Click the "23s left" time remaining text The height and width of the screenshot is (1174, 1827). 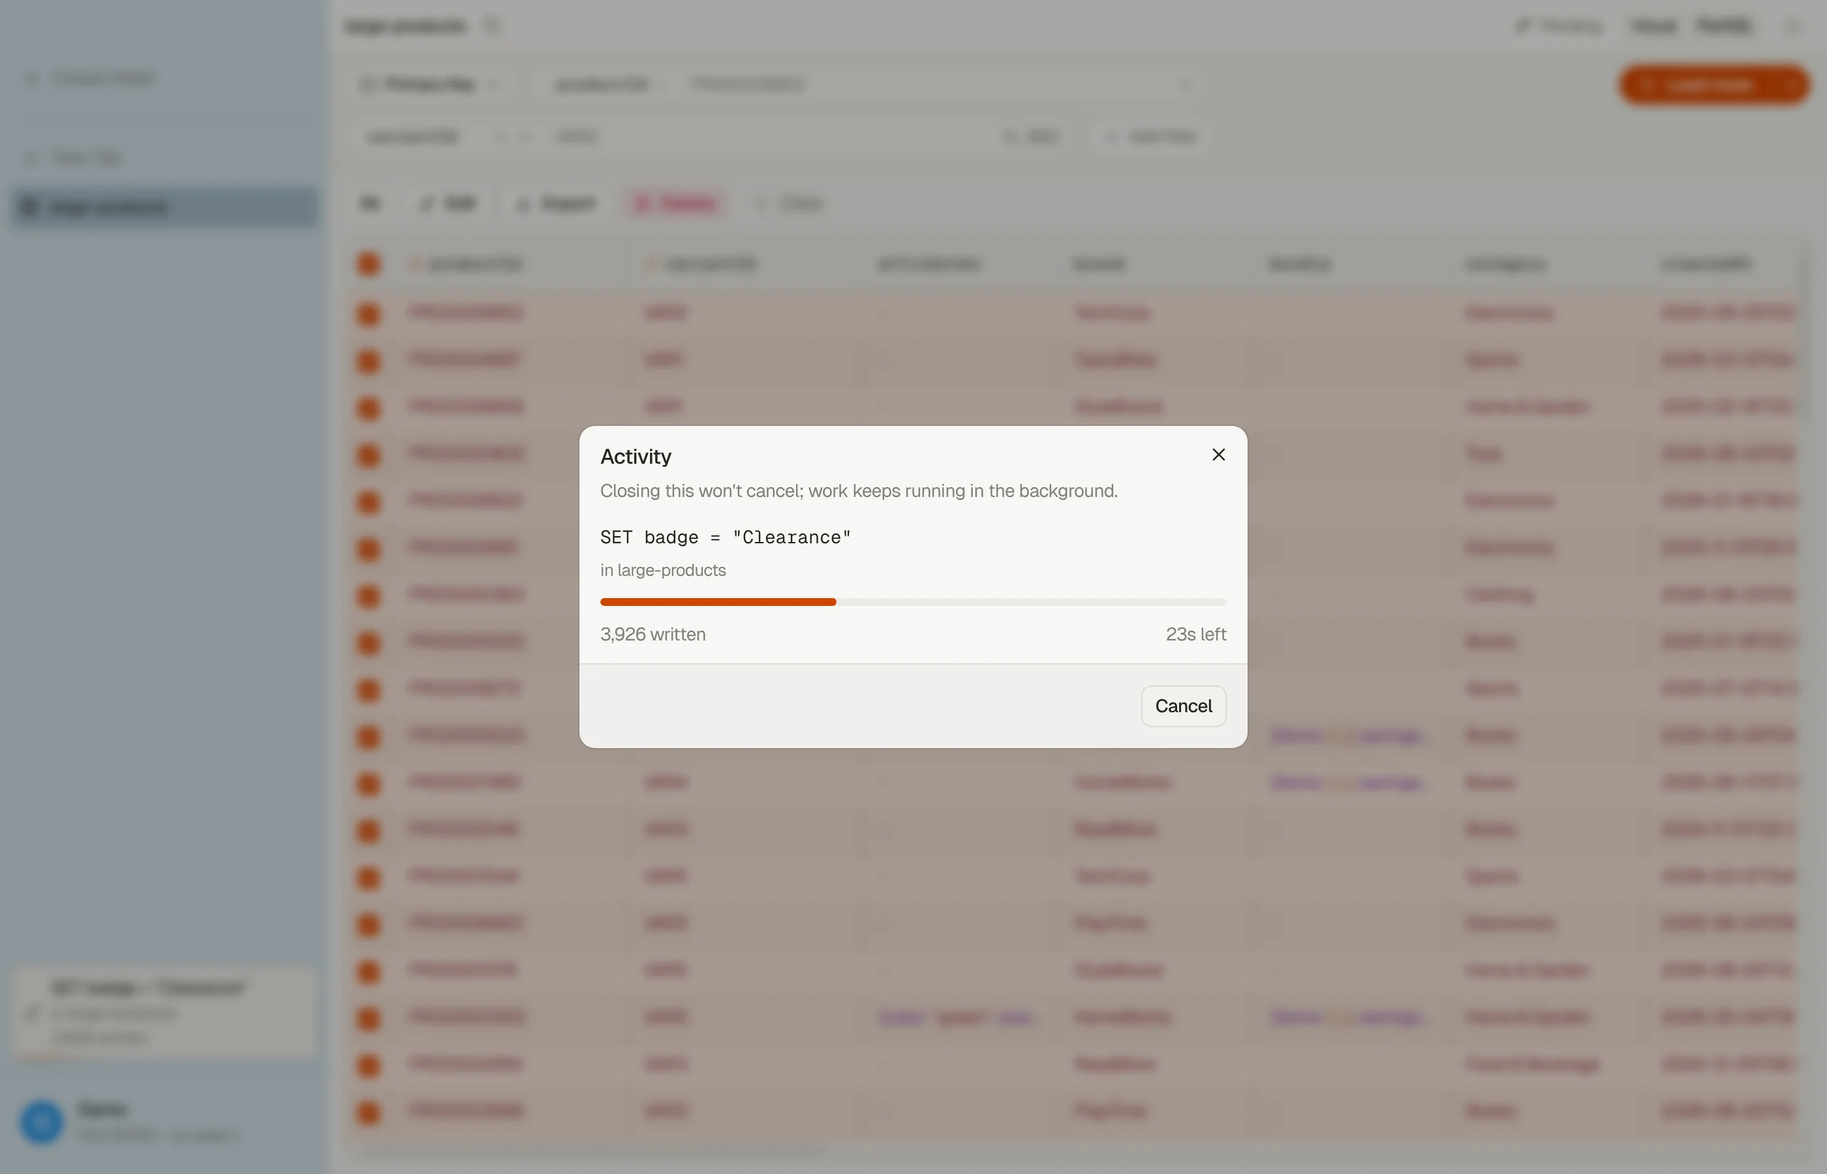click(x=1195, y=634)
